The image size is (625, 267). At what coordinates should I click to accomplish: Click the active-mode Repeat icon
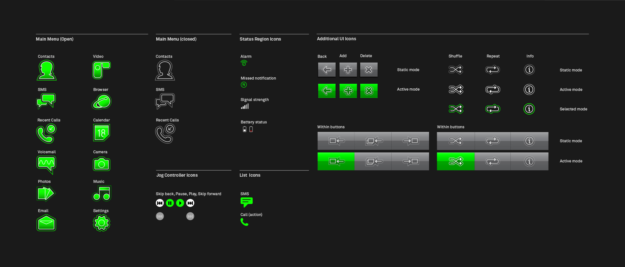[493, 89]
